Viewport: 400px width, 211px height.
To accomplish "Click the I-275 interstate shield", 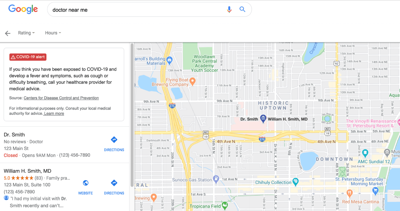I will pos(172,105).
